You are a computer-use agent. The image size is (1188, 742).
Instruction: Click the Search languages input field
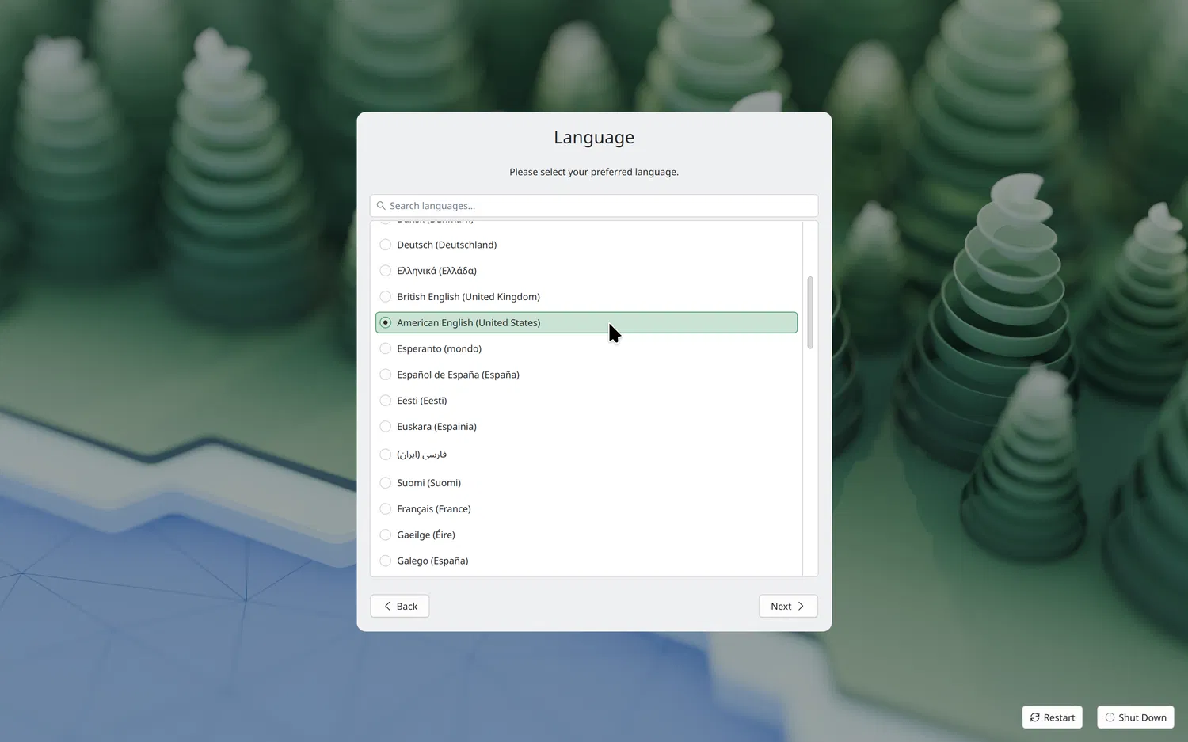(x=594, y=206)
